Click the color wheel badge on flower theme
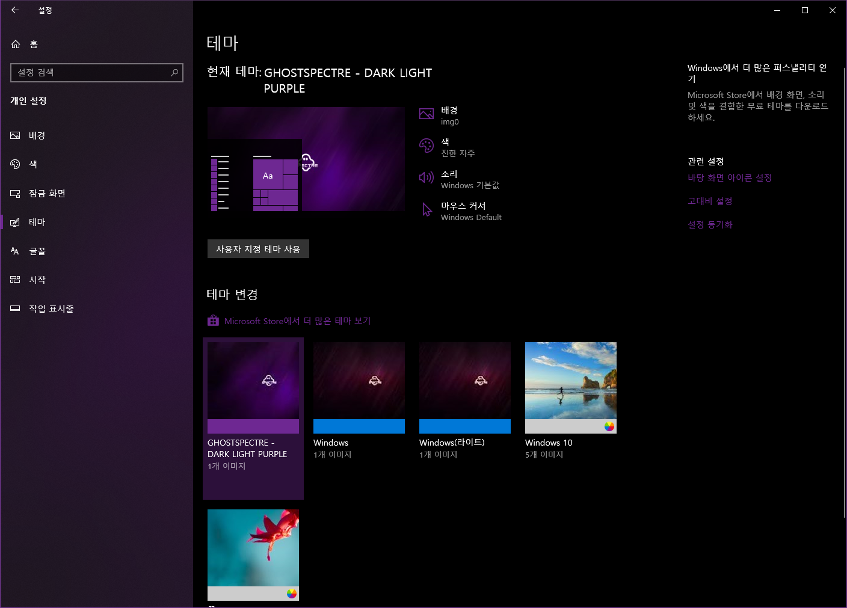This screenshot has width=847, height=608. point(292,594)
